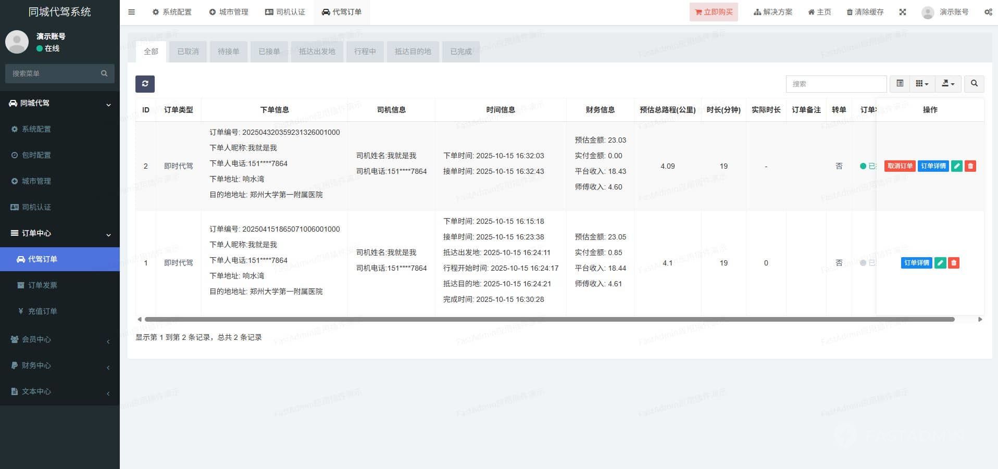Image resolution: width=998 pixels, height=469 pixels.
Task: Cancel order 2 with 取消订单 button
Action: click(900, 166)
